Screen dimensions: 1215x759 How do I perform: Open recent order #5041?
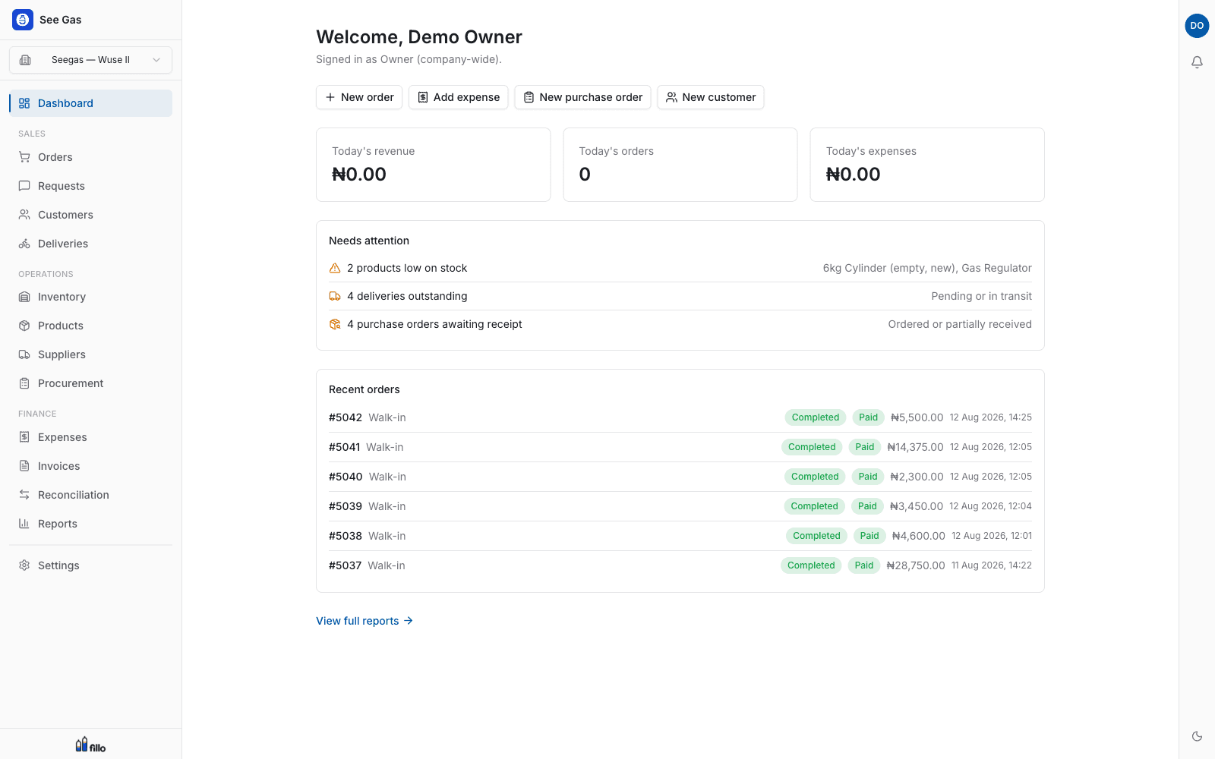[x=680, y=447]
